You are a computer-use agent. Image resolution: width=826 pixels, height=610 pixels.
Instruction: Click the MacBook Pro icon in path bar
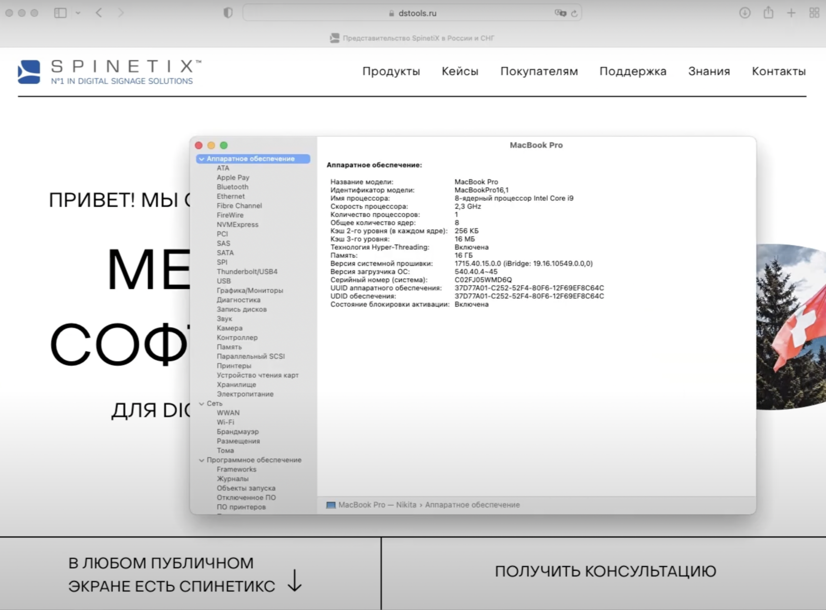pyautogui.click(x=331, y=505)
